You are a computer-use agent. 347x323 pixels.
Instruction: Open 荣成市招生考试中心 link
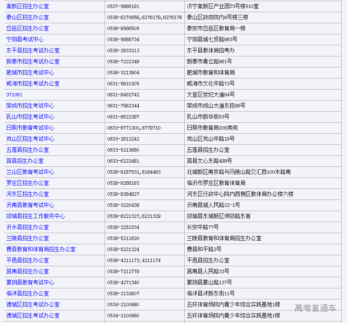30,106
